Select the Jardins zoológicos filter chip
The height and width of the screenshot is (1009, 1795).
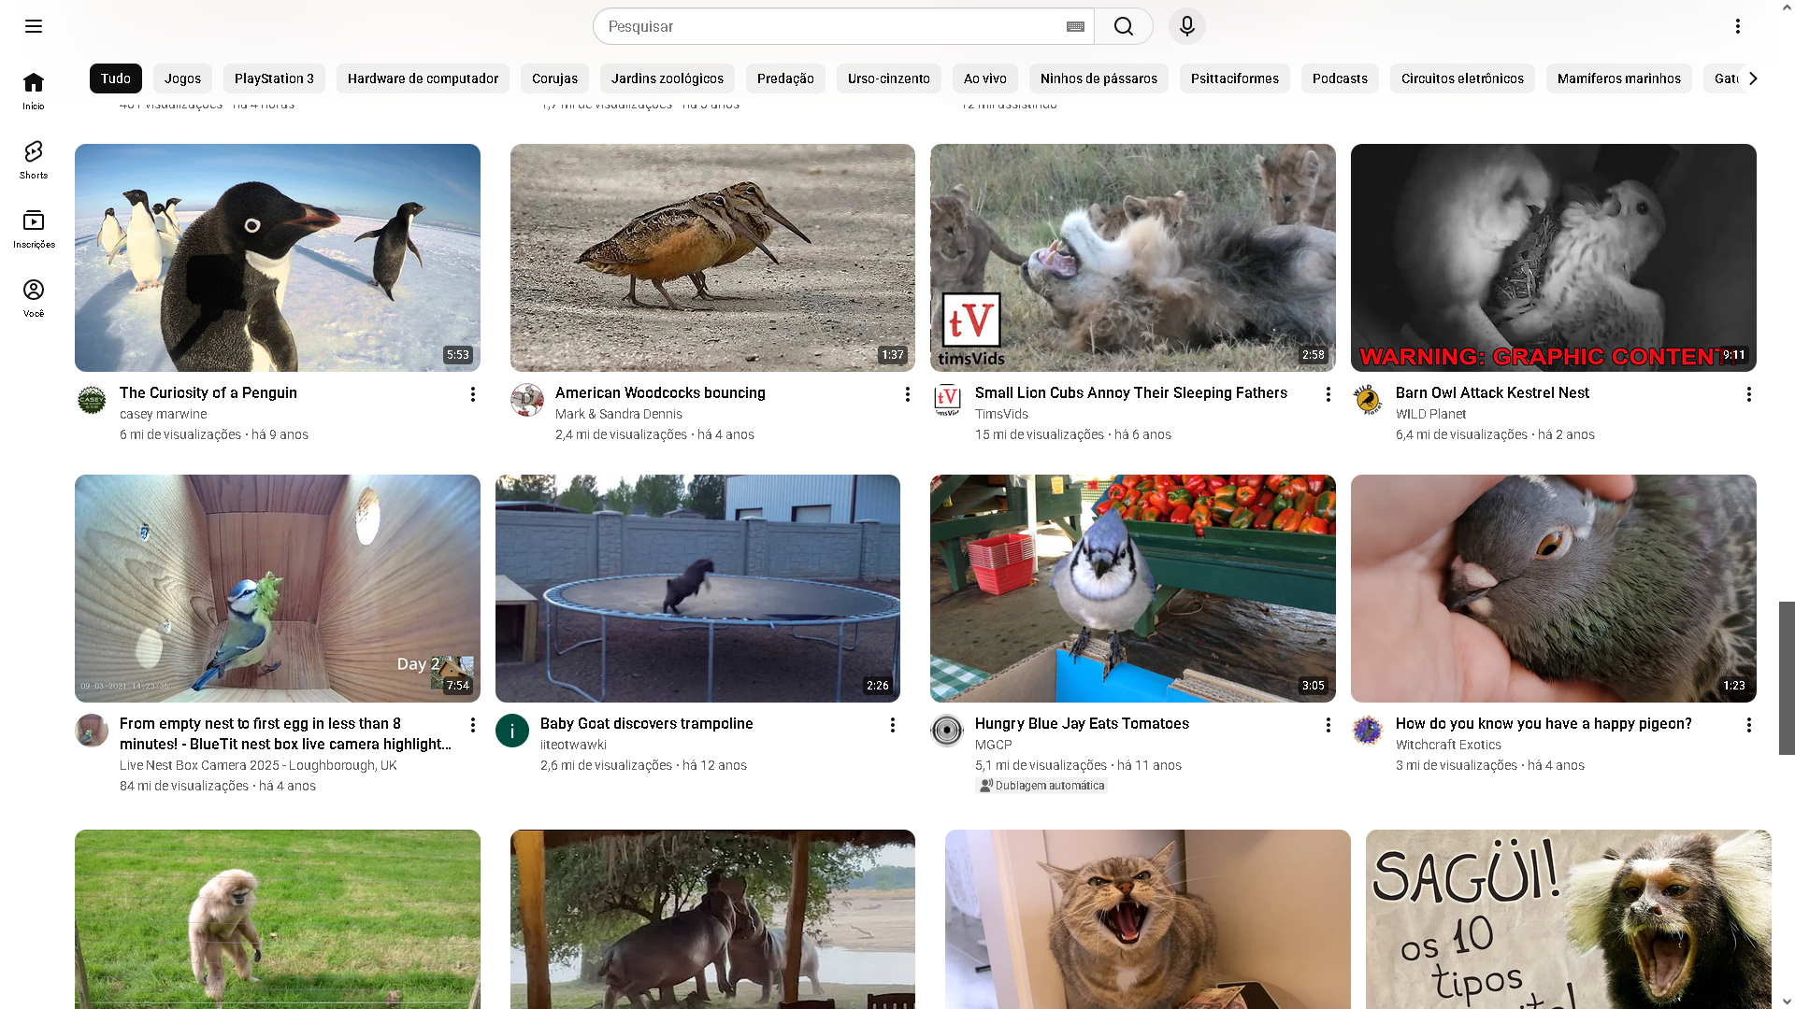tap(667, 78)
